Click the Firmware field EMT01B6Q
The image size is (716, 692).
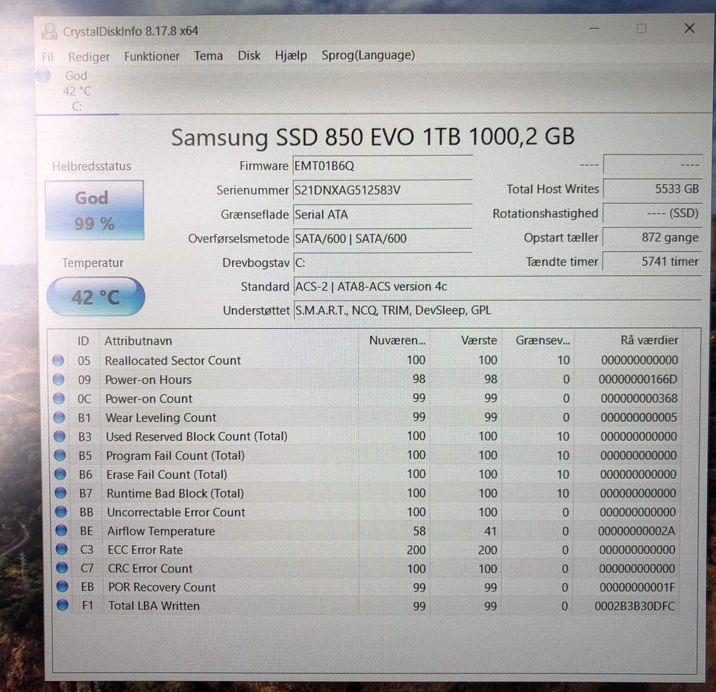pos(382,166)
